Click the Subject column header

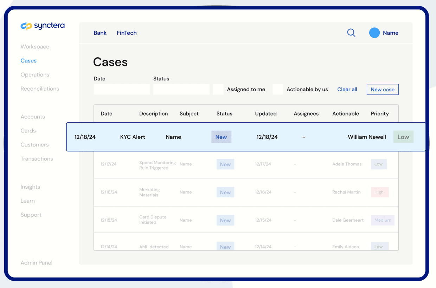(189, 114)
